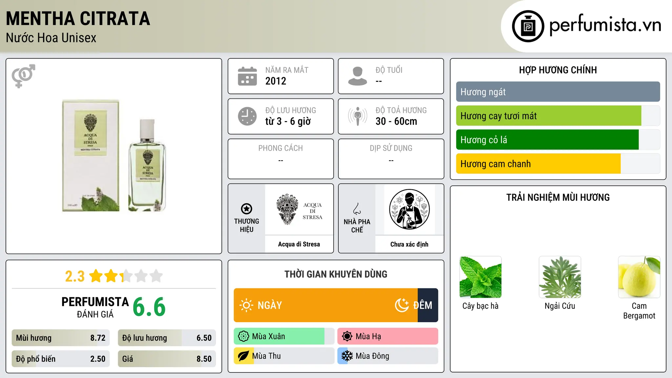The image size is (672, 378).
Task: Click the Mùa Đông season bar
Action: [388, 356]
